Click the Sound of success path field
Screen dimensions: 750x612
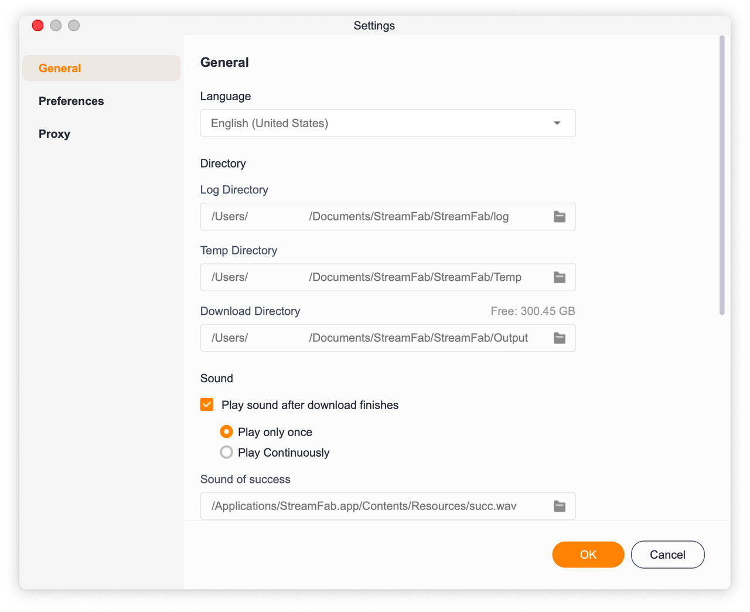click(375, 506)
